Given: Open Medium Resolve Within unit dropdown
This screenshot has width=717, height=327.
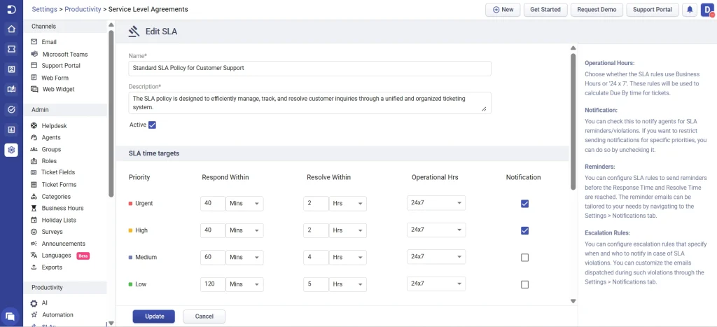Looking at the screenshot, I should 347,258.
